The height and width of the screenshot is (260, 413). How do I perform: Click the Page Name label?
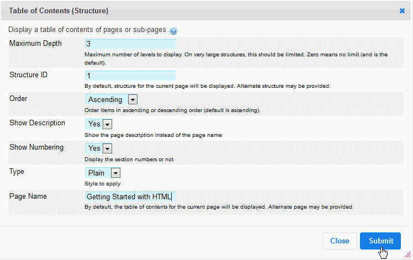(28, 195)
